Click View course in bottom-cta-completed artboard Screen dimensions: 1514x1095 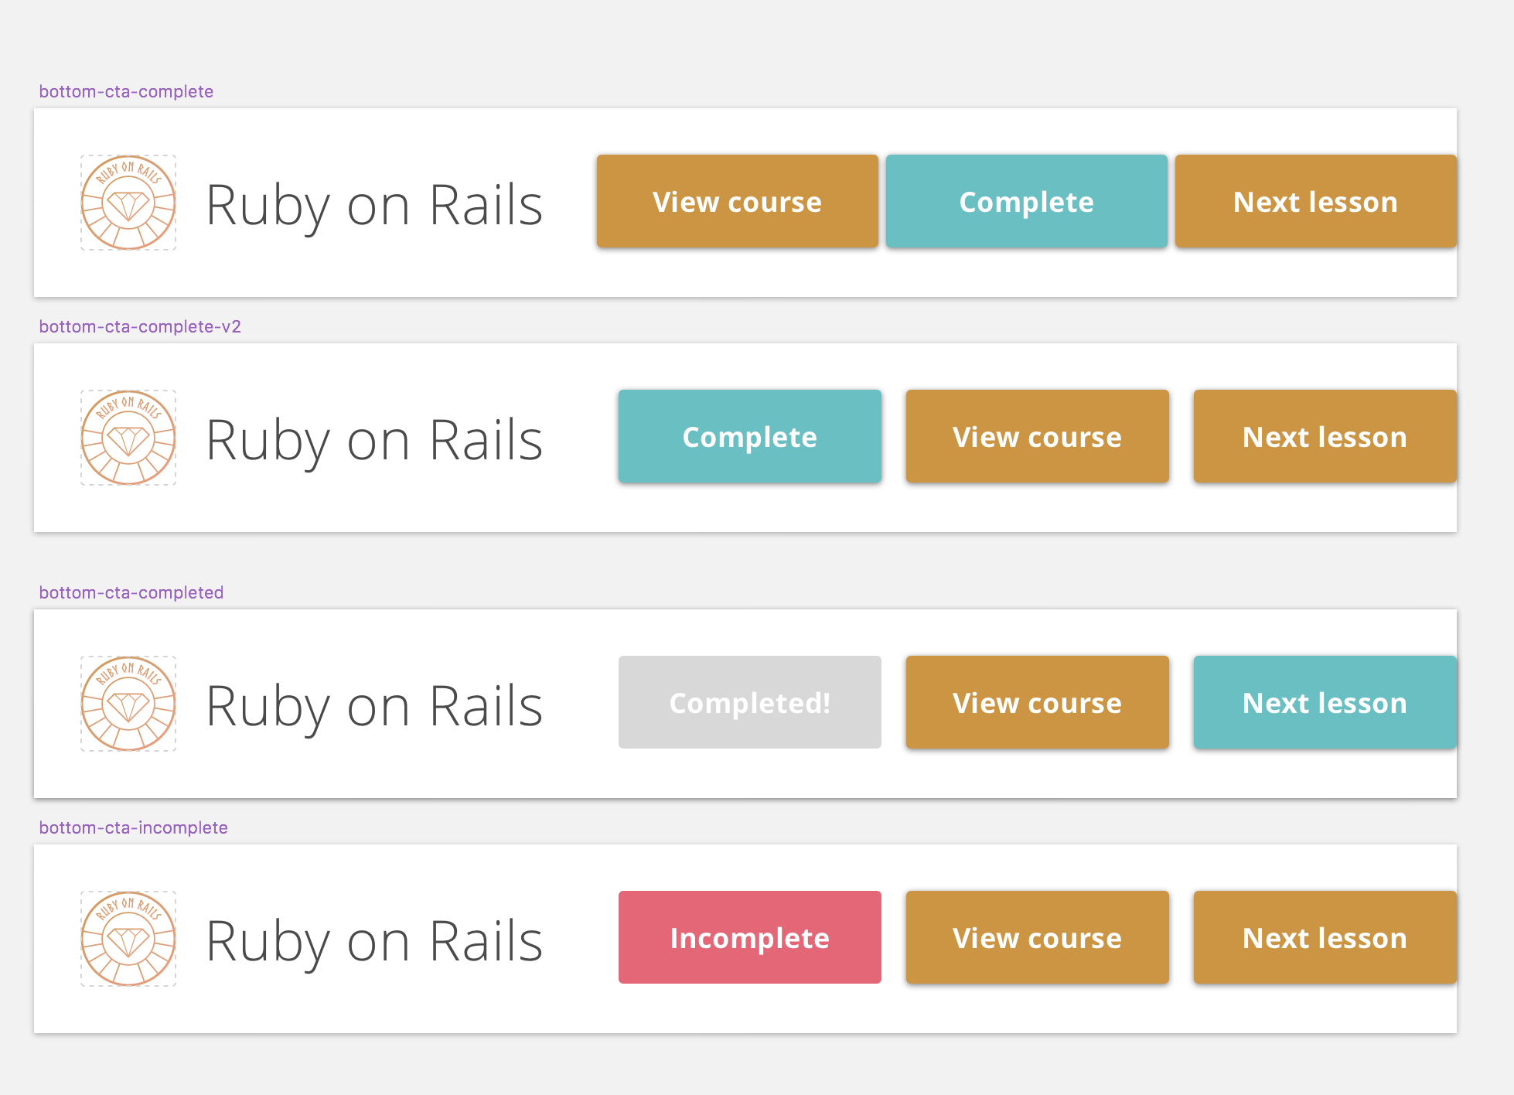(x=1037, y=702)
